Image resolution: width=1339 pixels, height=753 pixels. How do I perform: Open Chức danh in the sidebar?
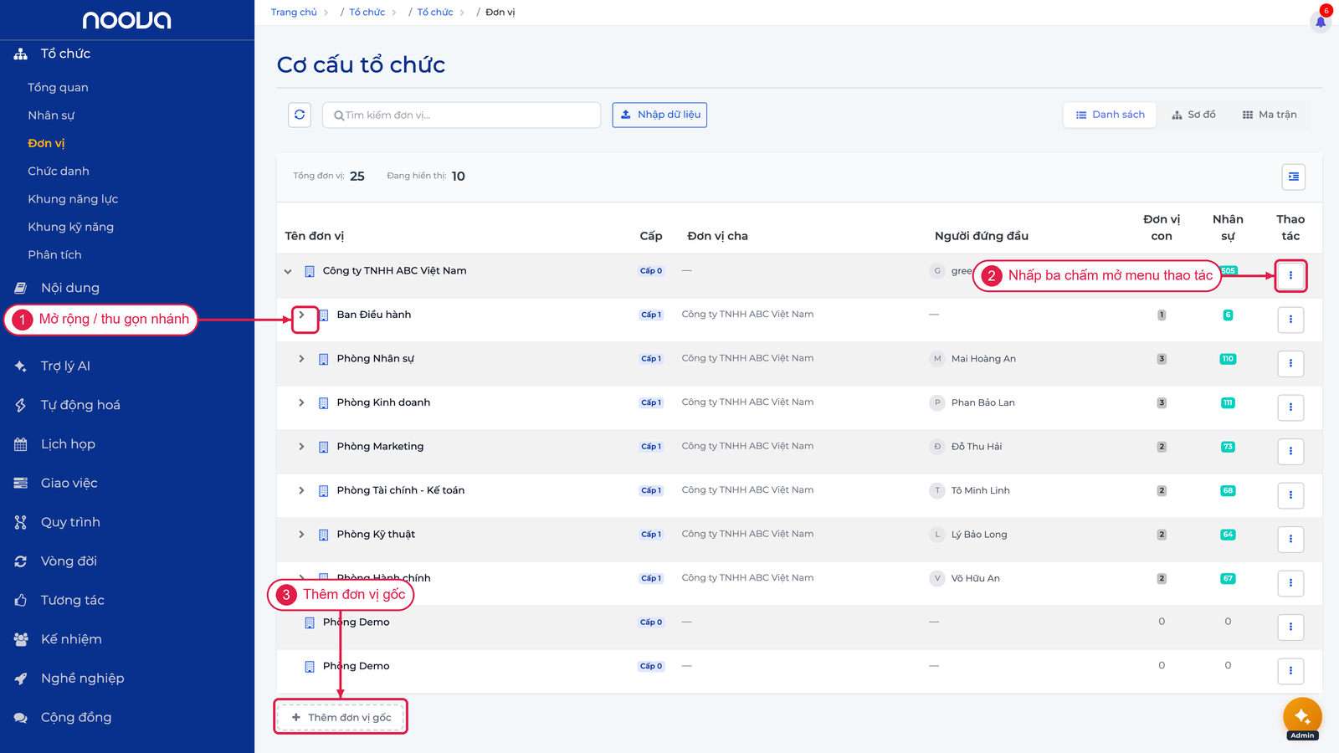(59, 171)
